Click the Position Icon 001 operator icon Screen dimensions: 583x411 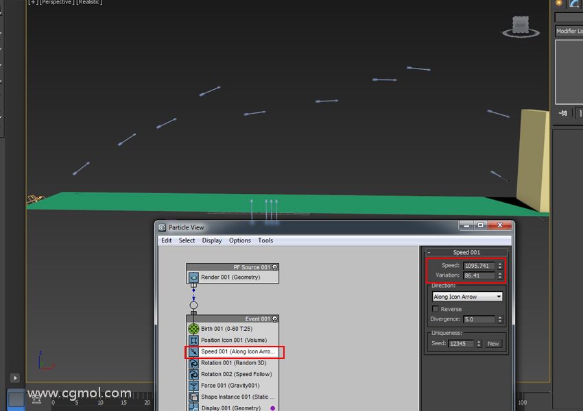click(193, 340)
